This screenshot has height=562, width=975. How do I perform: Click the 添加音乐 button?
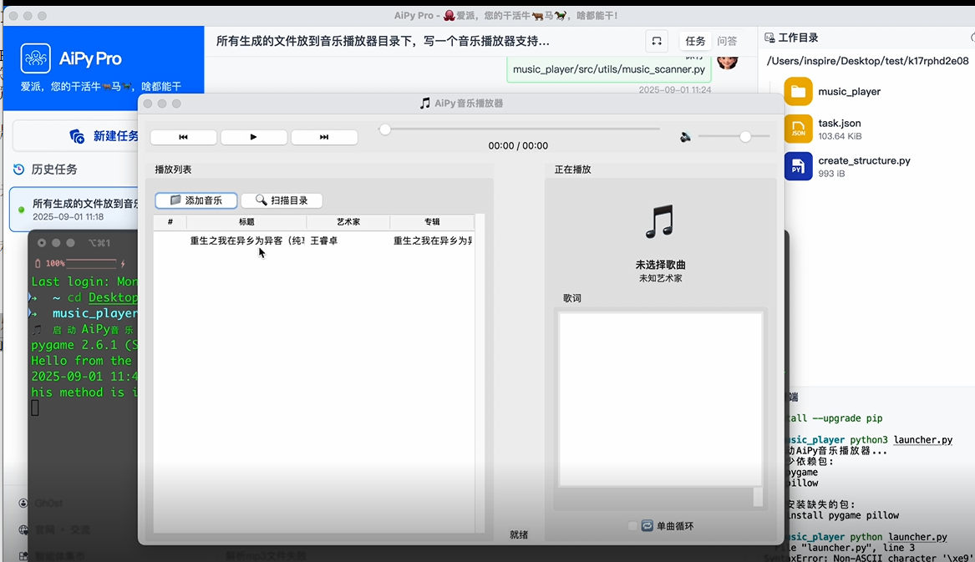coord(196,200)
